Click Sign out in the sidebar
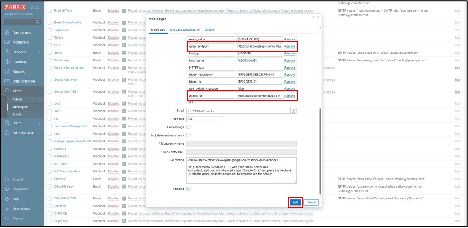The height and width of the screenshot is (228, 468). [18, 219]
